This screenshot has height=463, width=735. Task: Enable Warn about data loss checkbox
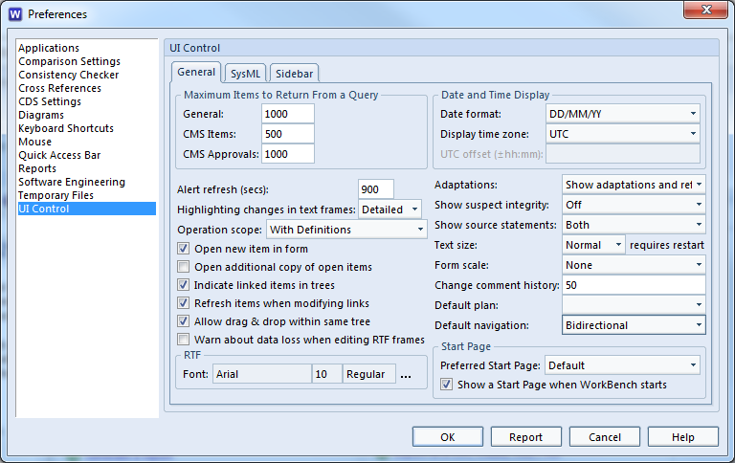[x=184, y=340]
